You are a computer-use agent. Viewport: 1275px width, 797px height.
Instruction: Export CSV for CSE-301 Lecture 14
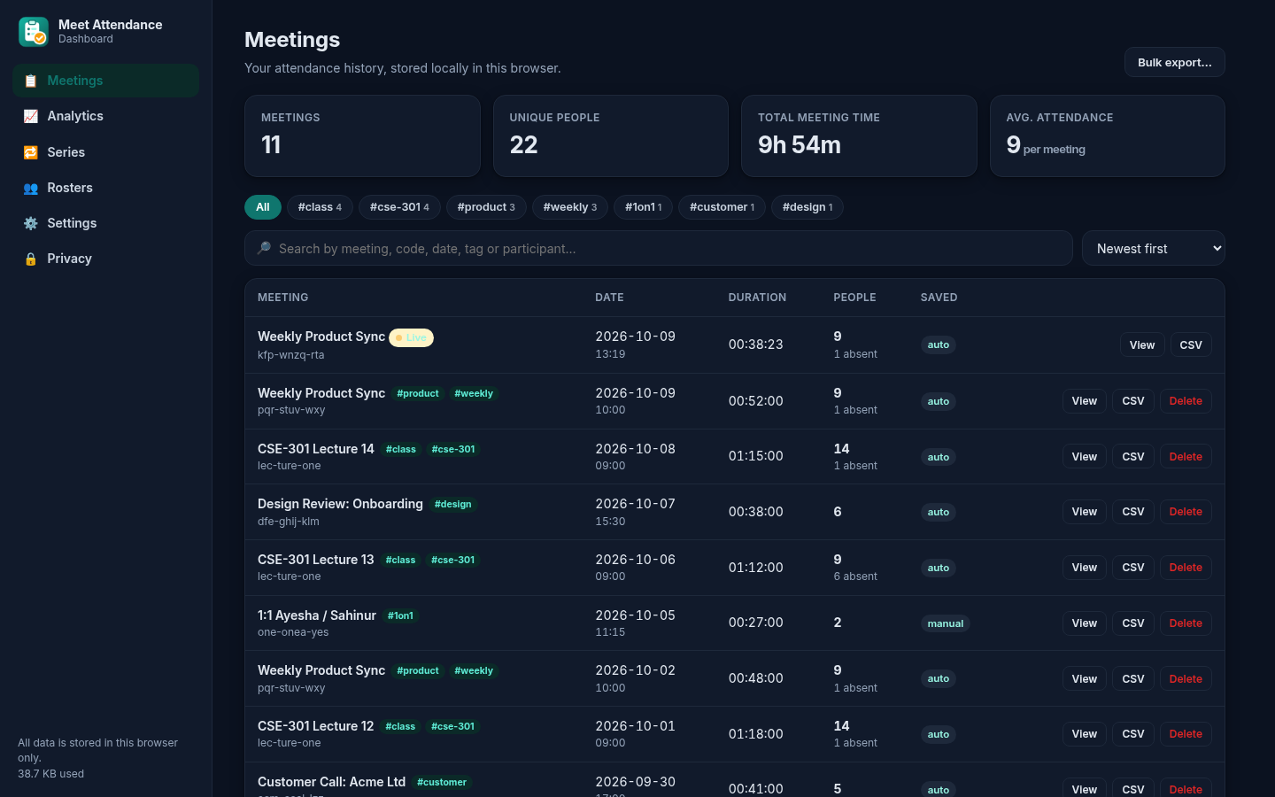pyautogui.click(x=1133, y=457)
